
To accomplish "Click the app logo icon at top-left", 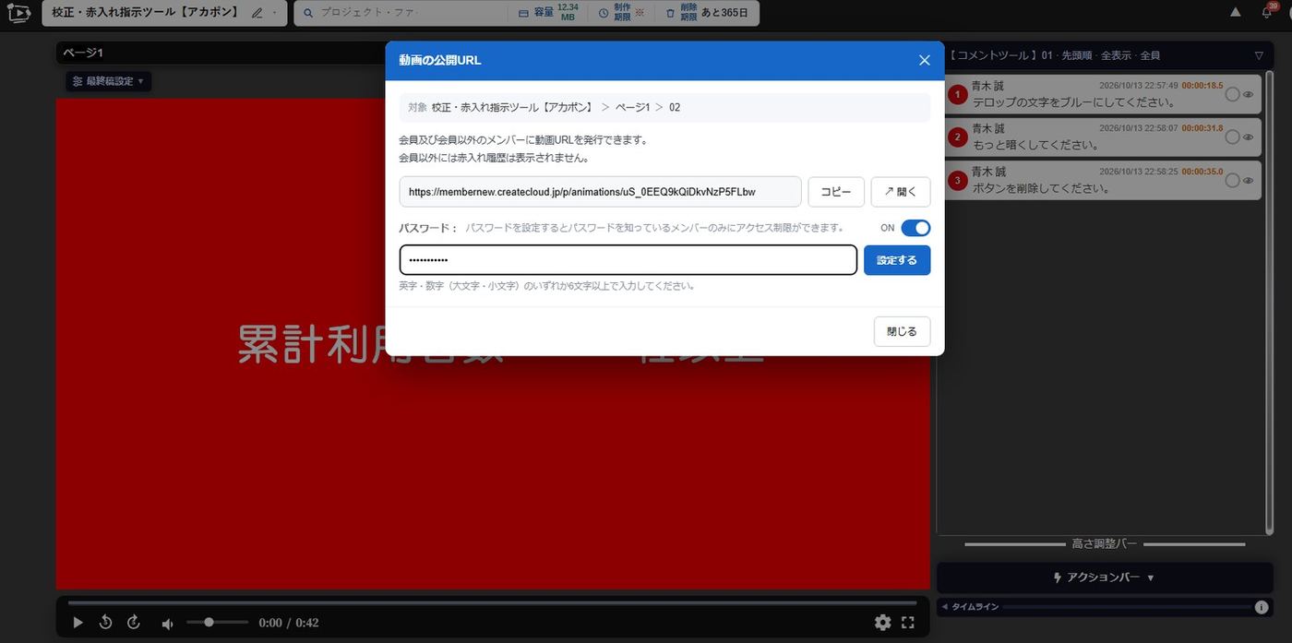I will (x=18, y=13).
